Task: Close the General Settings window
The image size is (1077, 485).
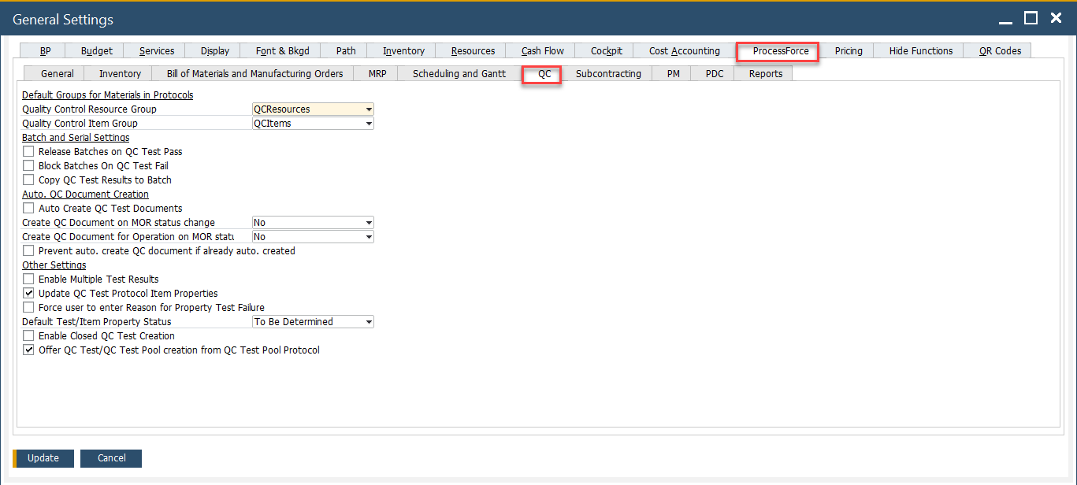Action: (x=1056, y=18)
